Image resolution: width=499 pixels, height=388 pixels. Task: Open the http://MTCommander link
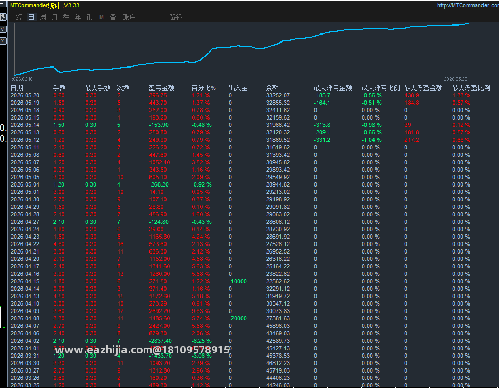click(x=468, y=5)
